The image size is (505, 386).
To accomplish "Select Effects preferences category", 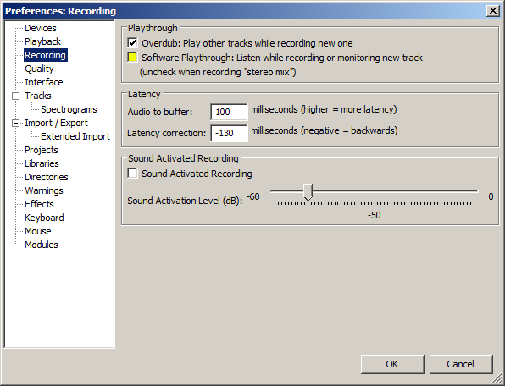I will click(x=39, y=204).
